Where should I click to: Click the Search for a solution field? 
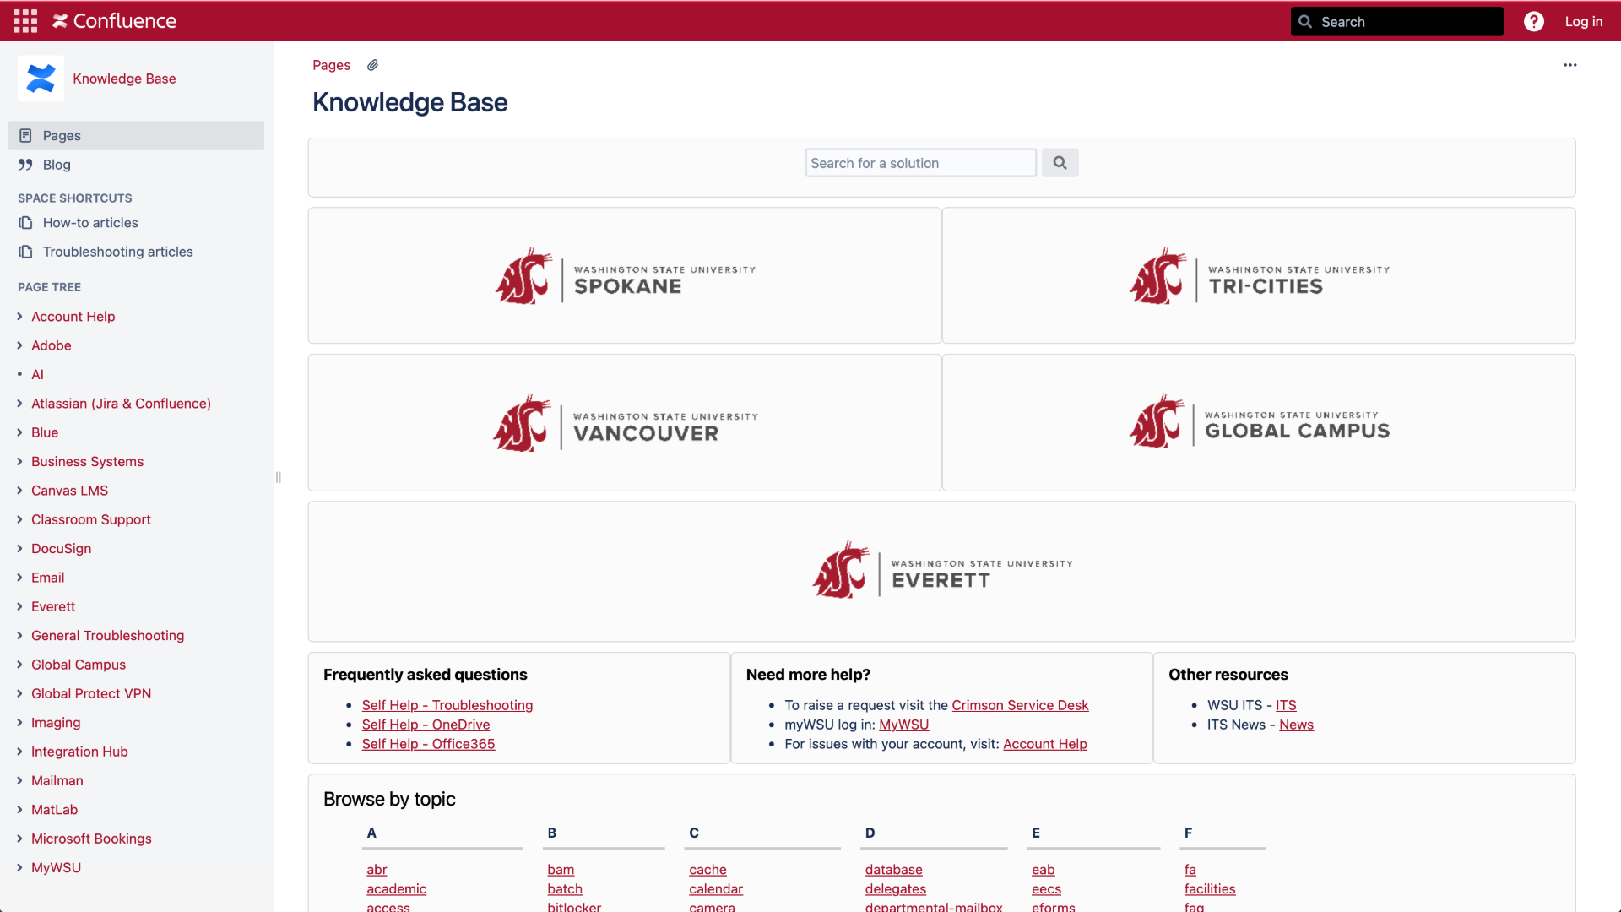pos(919,162)
